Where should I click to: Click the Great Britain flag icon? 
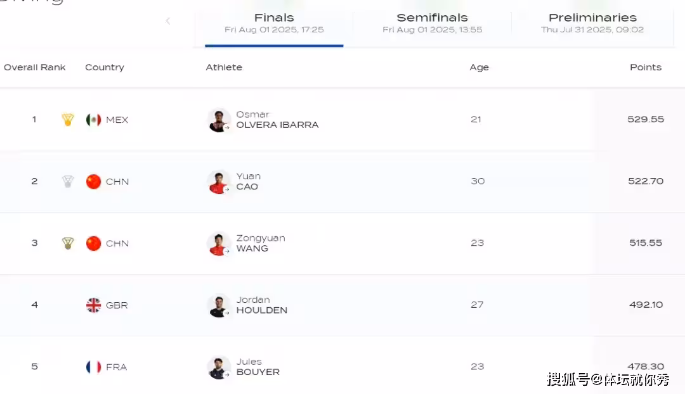click(94, 305)
